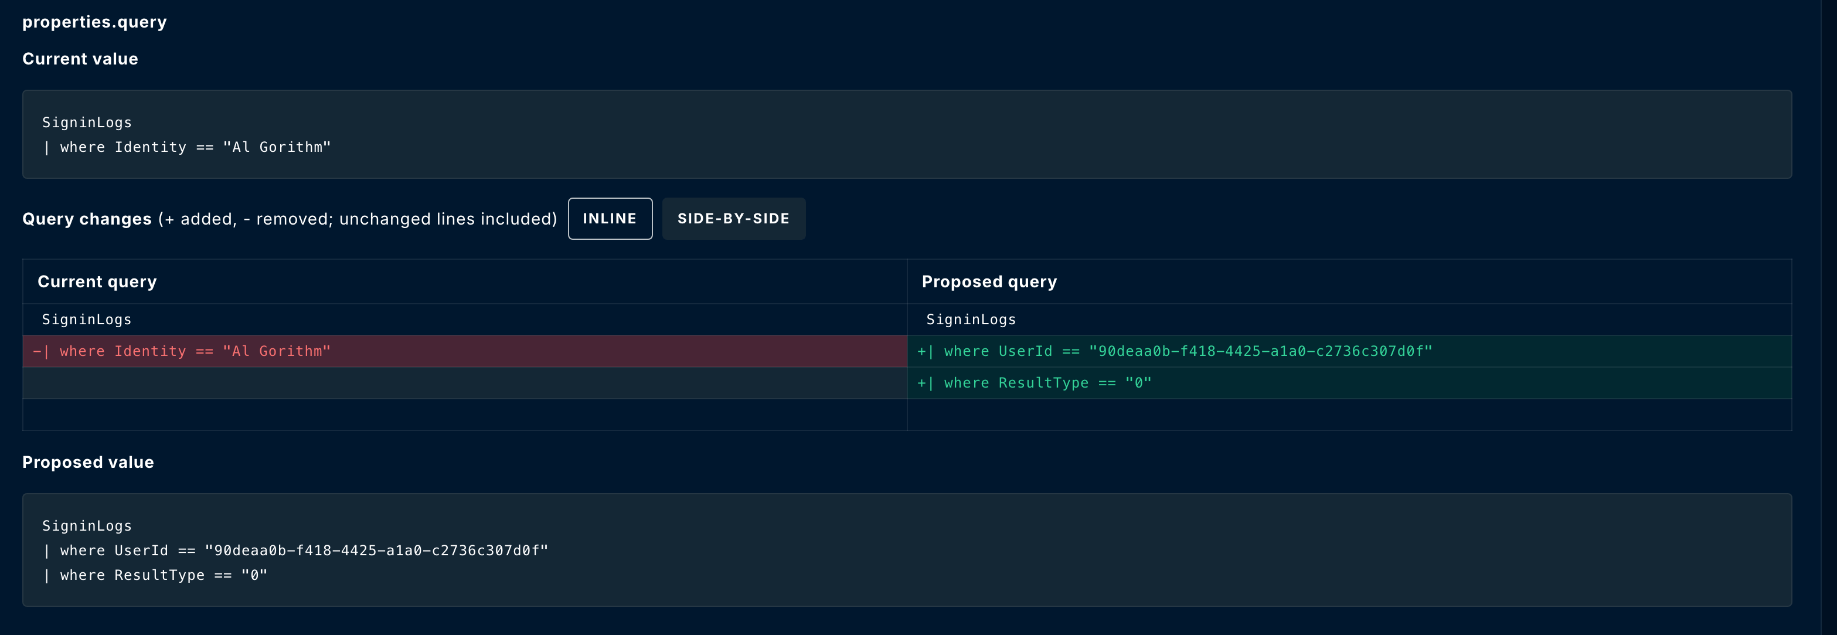Click SigninLogs in the Current value box

pyautogui.click(x=87, y=123)
